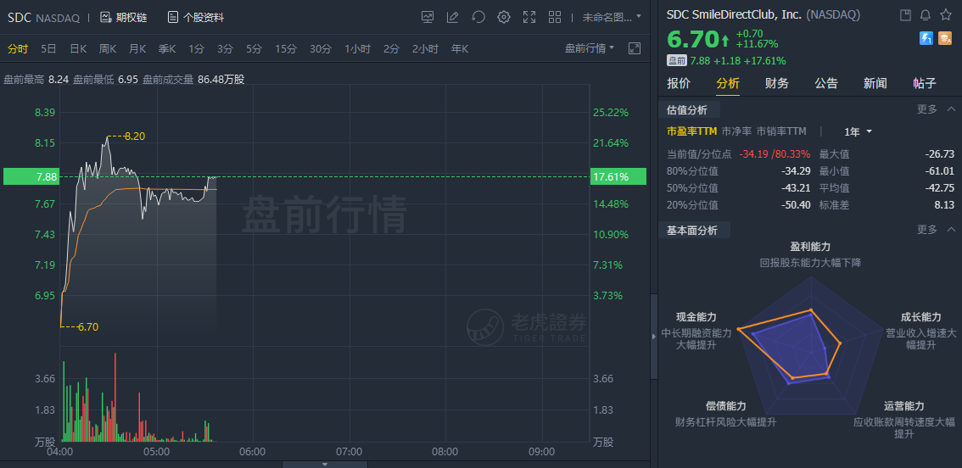This screenshot has width=962, height=468.
Task: Click 更多 in 估值分析 section
Action: click(x=927, y=109)
